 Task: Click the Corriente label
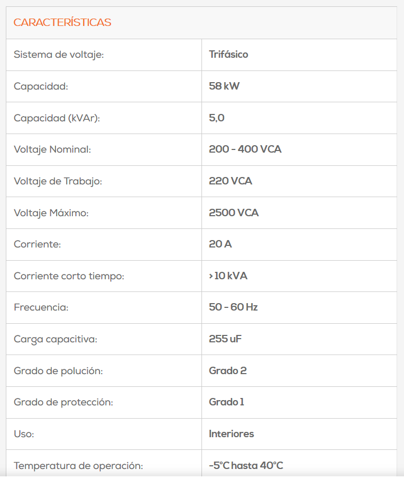pos(38,244)
